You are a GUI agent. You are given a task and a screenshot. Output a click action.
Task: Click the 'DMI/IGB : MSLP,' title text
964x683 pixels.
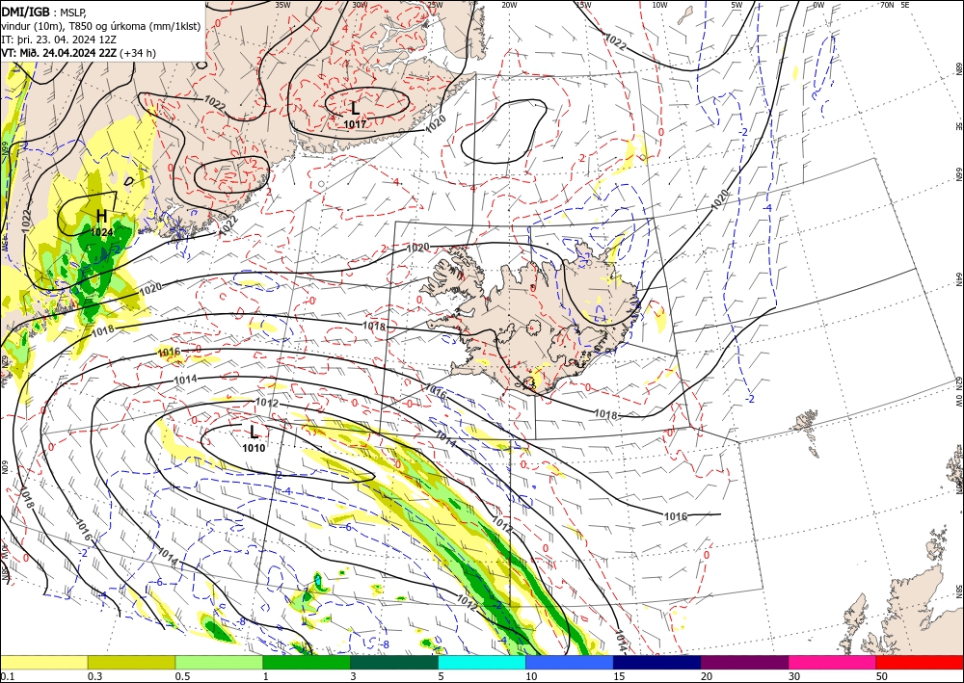pyautogui.click(x=44, y=11)
